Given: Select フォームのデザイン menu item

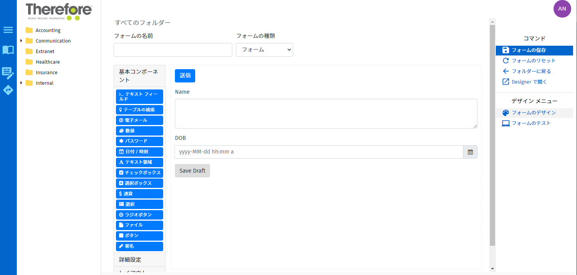Looking at the screenshot, I should pyautogui.click(x=534, y=112).
